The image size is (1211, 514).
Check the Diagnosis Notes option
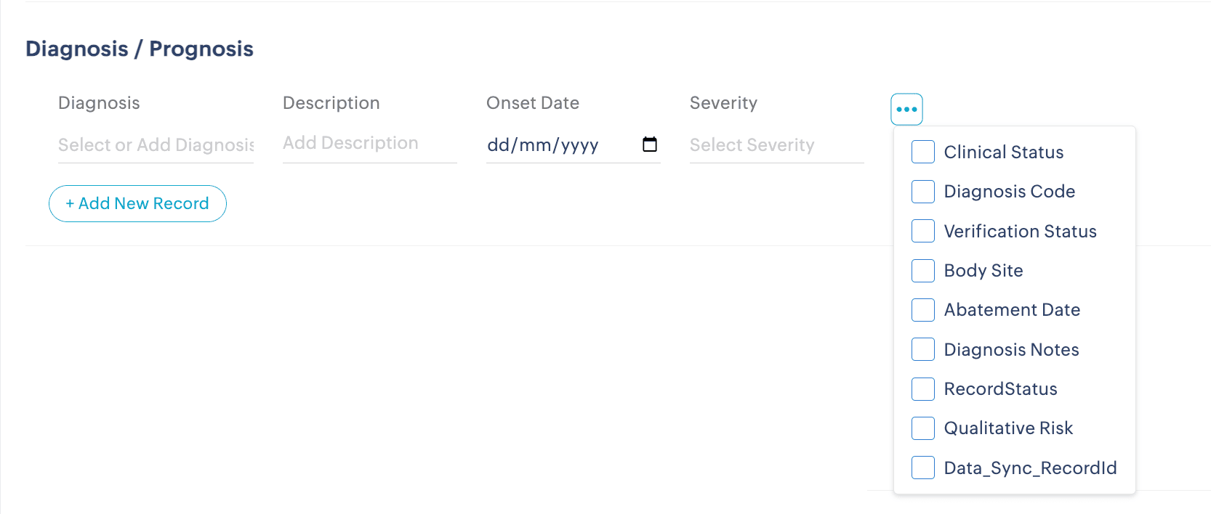pyautogui.click(x=923, y=349)
